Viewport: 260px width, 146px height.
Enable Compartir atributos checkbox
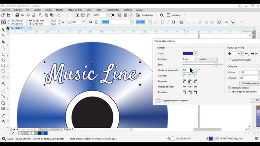[230, 60]
